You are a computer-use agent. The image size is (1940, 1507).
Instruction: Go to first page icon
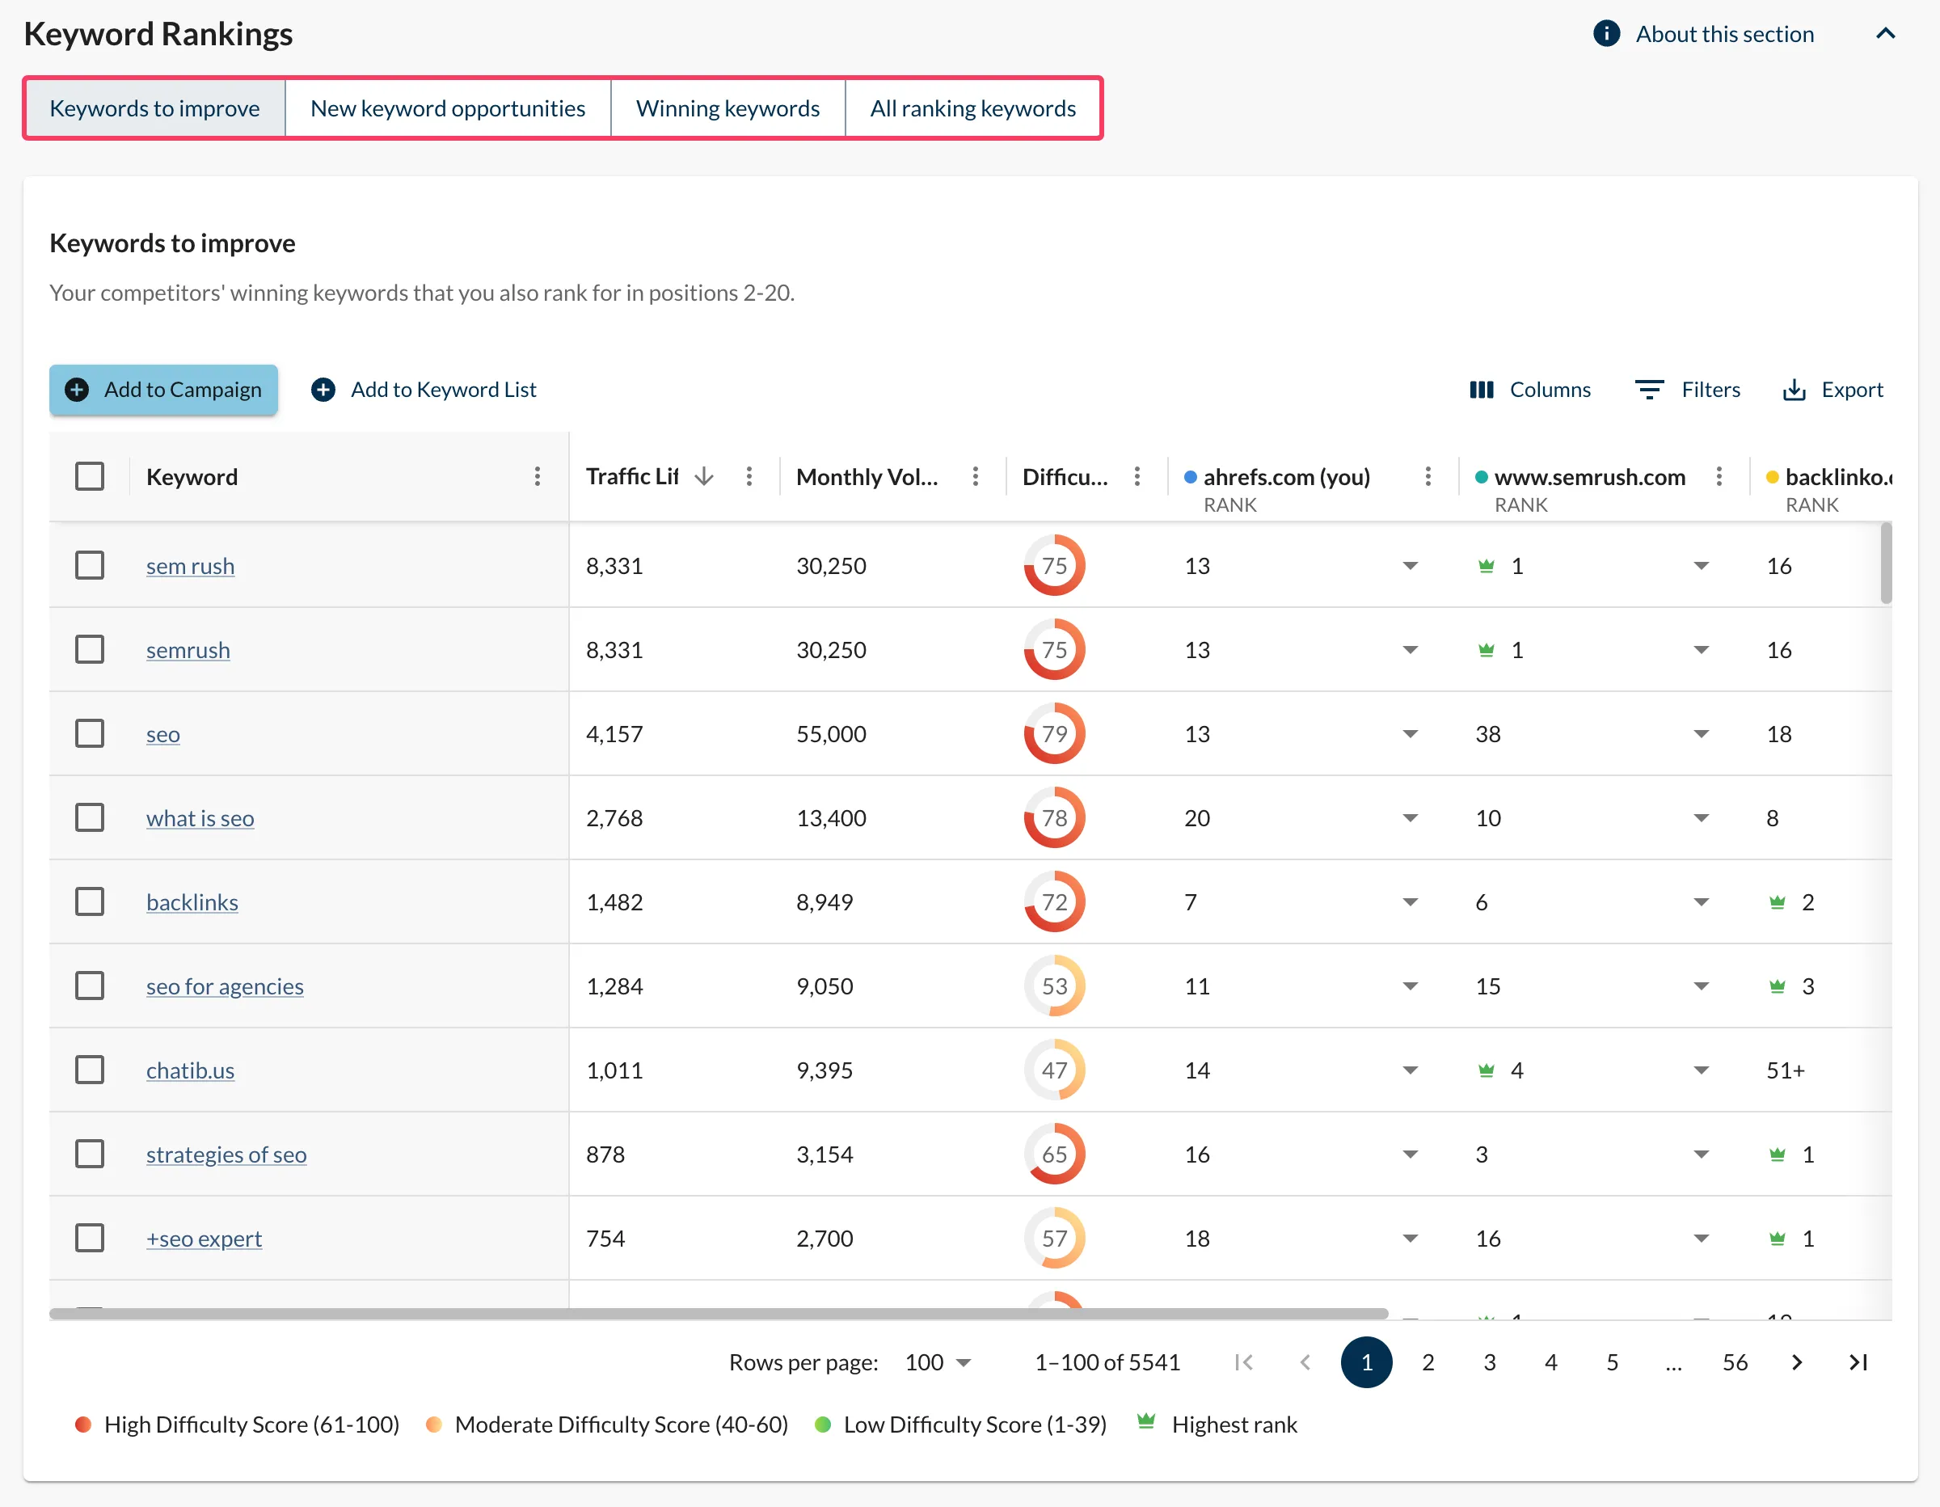click(1243, 1362)
